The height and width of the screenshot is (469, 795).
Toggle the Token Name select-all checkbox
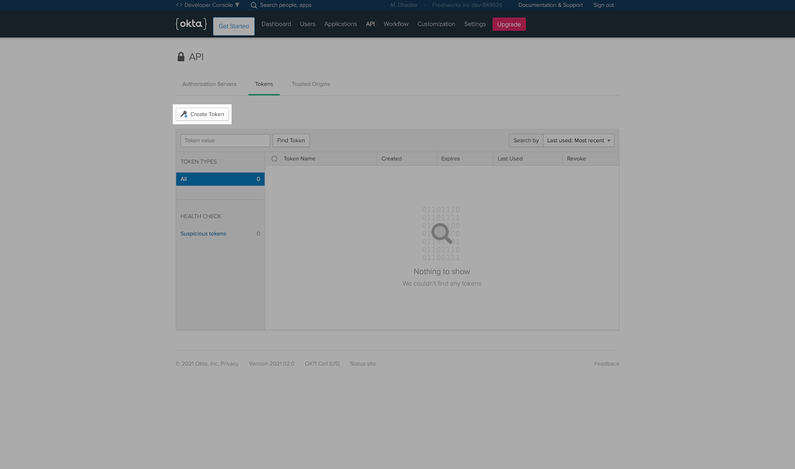(274, 159)
